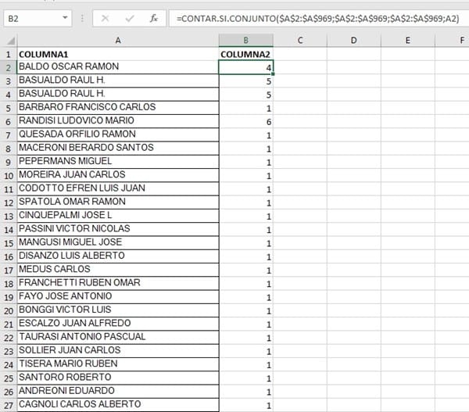Click inside the formula bar text
This screenshot has height=412, width=469.
point(317,19)
